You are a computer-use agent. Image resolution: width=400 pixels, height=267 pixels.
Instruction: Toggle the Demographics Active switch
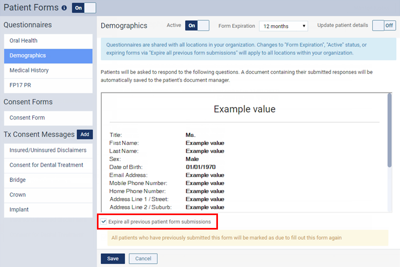click(197, 26)
